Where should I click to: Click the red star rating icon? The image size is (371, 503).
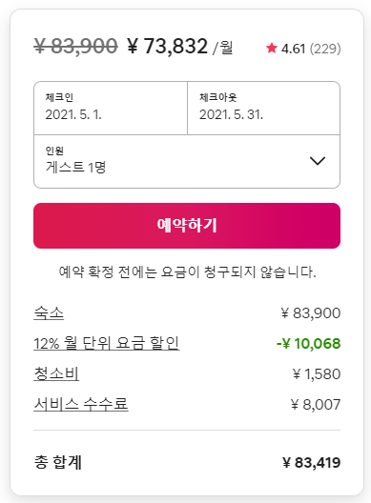pos(272,49)
